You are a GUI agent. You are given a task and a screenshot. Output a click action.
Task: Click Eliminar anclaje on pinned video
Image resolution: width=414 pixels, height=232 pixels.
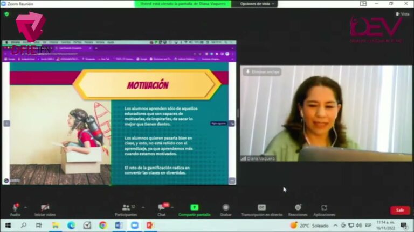point(262,72)
